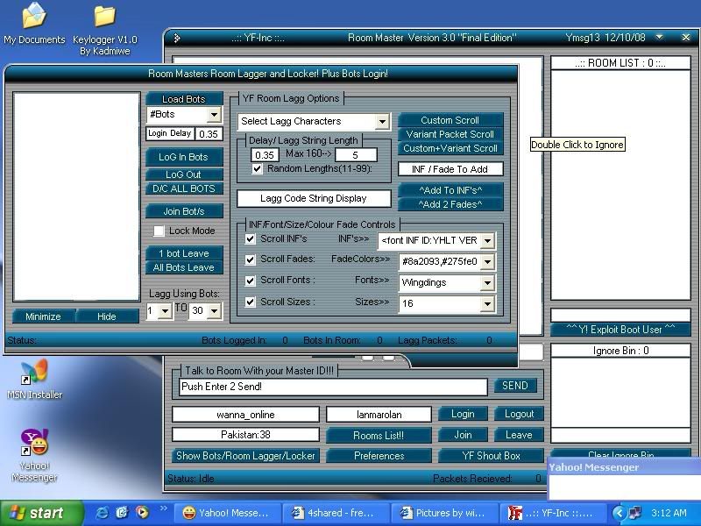Click the Delay 0.35 field in Lagg options
Viewport: 701px width, 526px height.
point(265,155)
